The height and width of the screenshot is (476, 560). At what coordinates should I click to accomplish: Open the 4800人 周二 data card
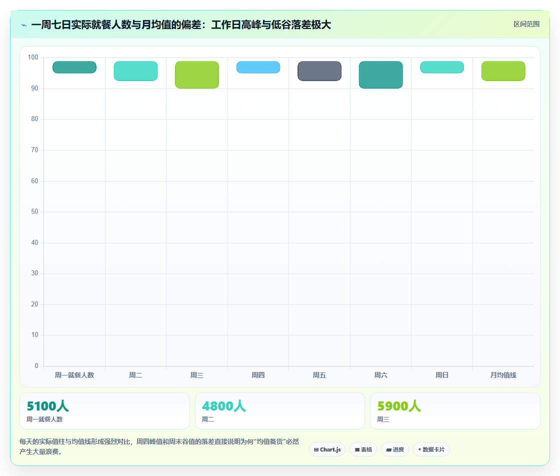(280, 411)
